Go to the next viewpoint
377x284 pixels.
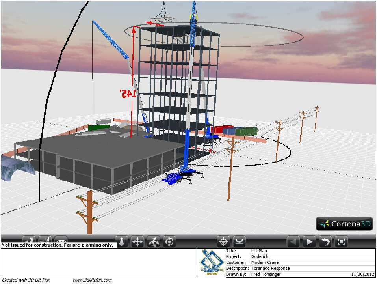[x=309, y=241]
